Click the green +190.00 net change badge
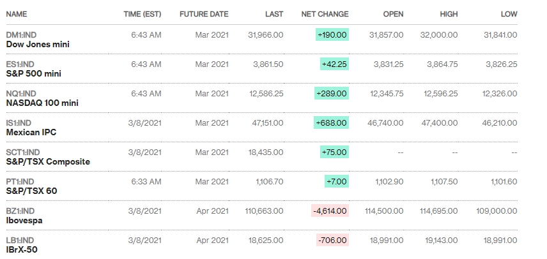This screenshot has height=259, width=547. [x=331, y=35]
